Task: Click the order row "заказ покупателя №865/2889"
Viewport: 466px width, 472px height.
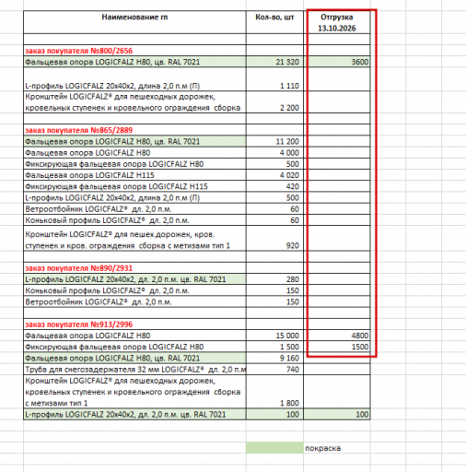Action: tap(134, 130)
